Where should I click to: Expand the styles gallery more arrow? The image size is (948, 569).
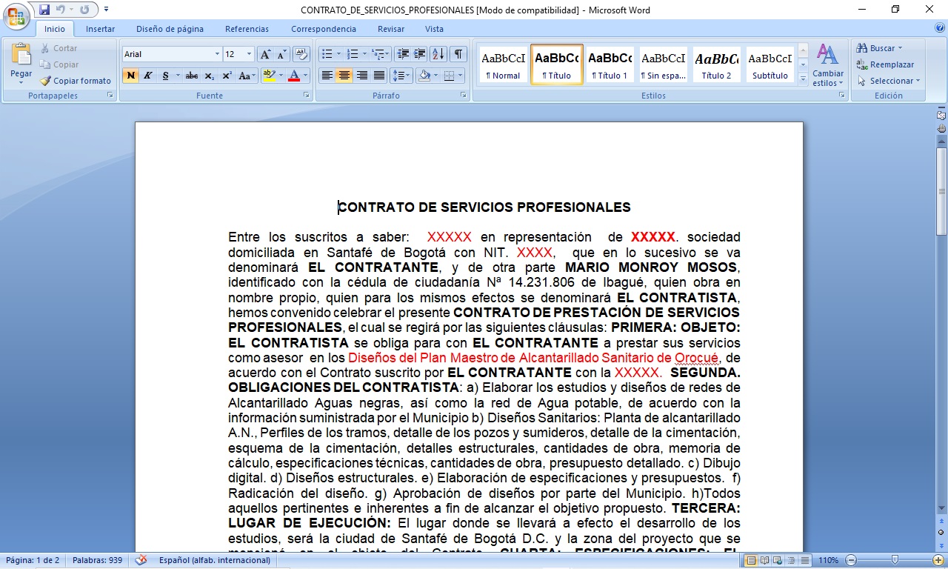click(x=804, y=78)
